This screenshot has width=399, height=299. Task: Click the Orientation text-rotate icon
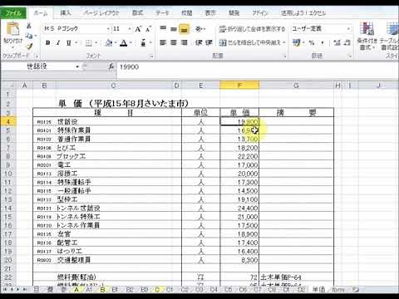(x=199, y=28)
